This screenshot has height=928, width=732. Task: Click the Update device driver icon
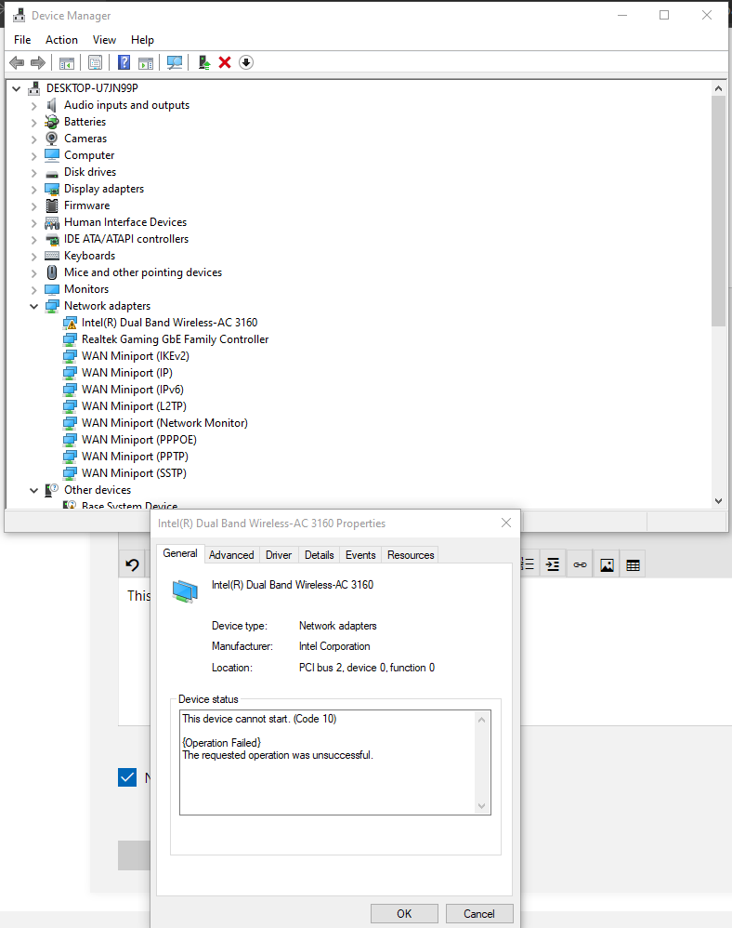tap(204, 62)
